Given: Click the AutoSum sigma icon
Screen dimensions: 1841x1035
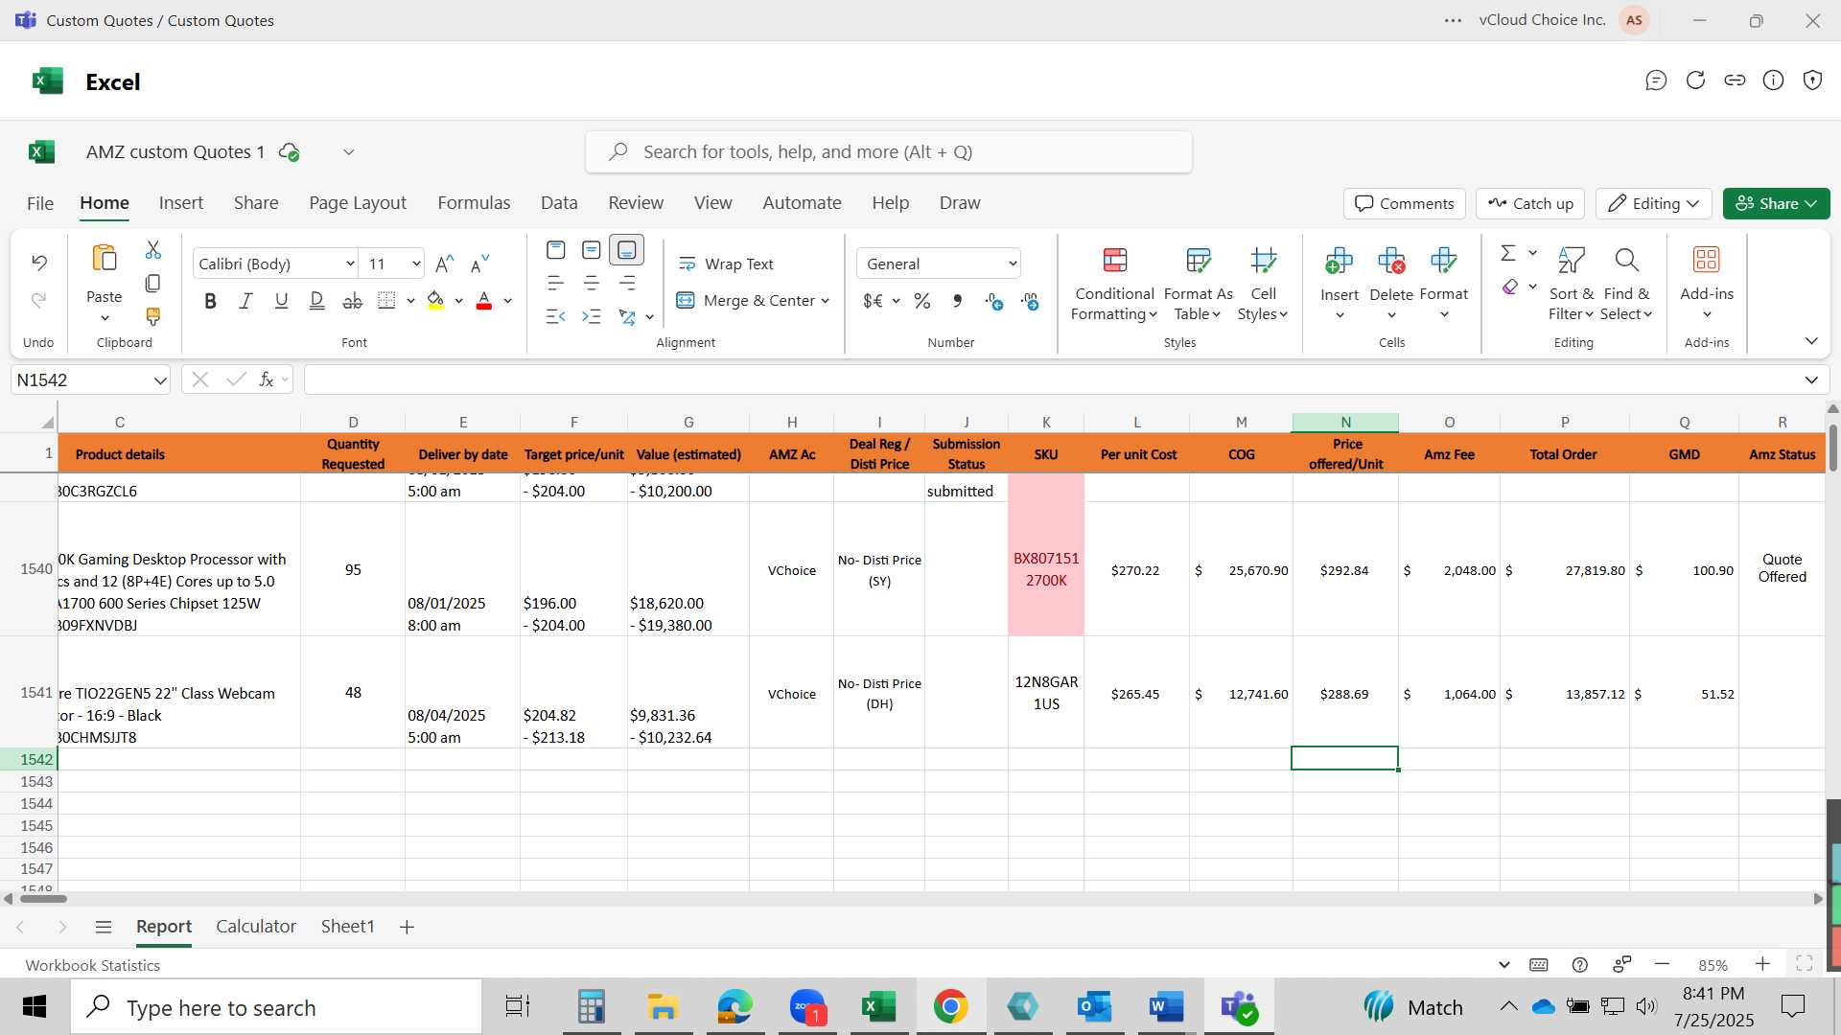Looking at the screenshot, I should click(1508, 253).
